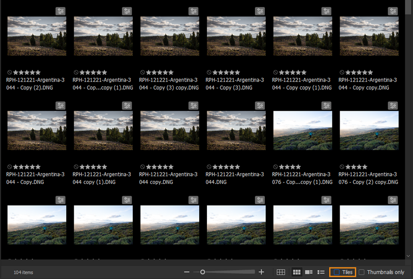The width and height of the screenshot is (413, 279).
Task: Enable the Tiles checkbox
Action: coord(337,272)
